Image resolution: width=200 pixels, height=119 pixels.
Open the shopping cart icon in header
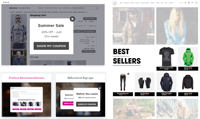click(189, 3)
